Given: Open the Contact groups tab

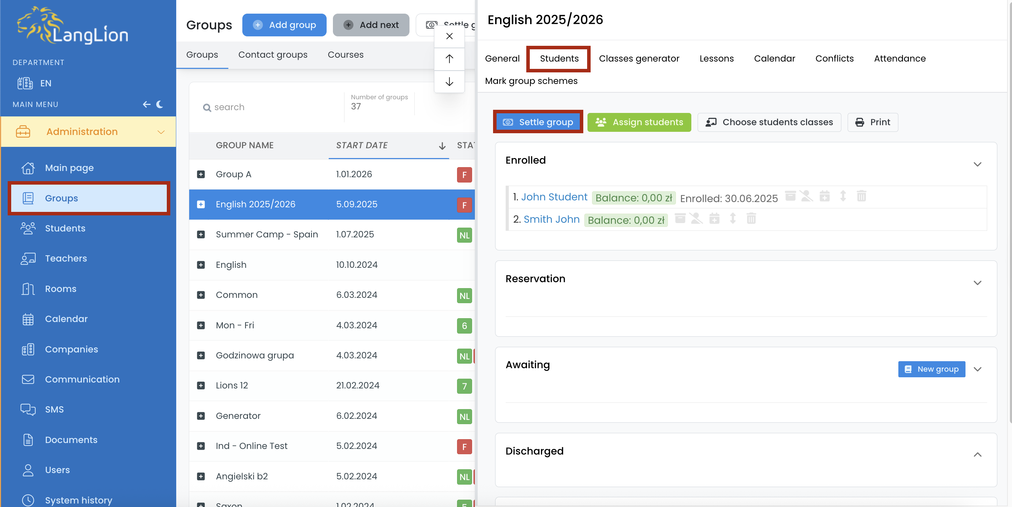Looking at the screenshot, I should (273, 55).
